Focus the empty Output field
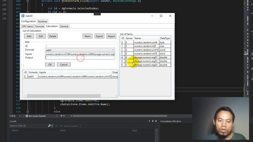The height and width of the screenshot is (142, 253). pyautogui.click(x=80, y=58)
